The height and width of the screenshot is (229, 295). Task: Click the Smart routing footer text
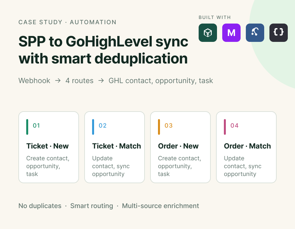(x=92, y=206)
